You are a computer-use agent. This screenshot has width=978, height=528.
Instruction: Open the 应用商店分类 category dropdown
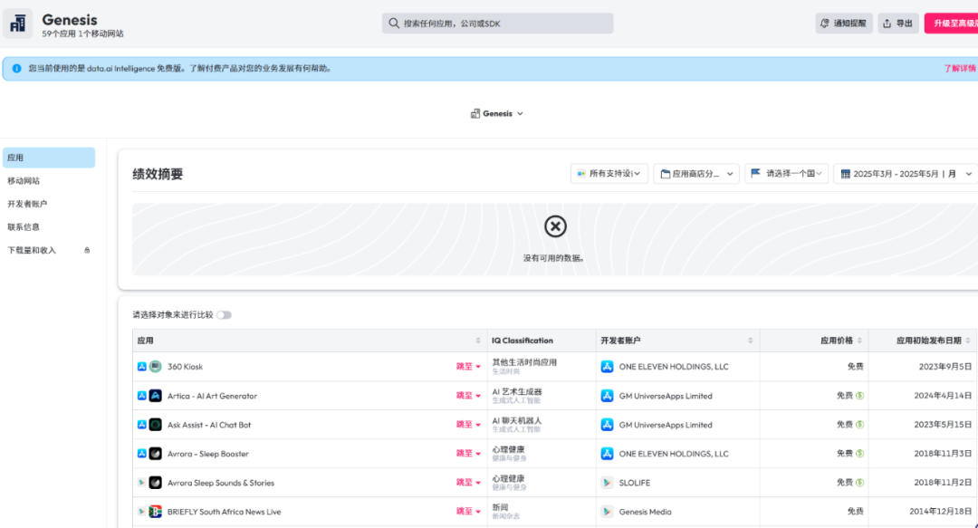pyautogui.click(x=696, y=174)
